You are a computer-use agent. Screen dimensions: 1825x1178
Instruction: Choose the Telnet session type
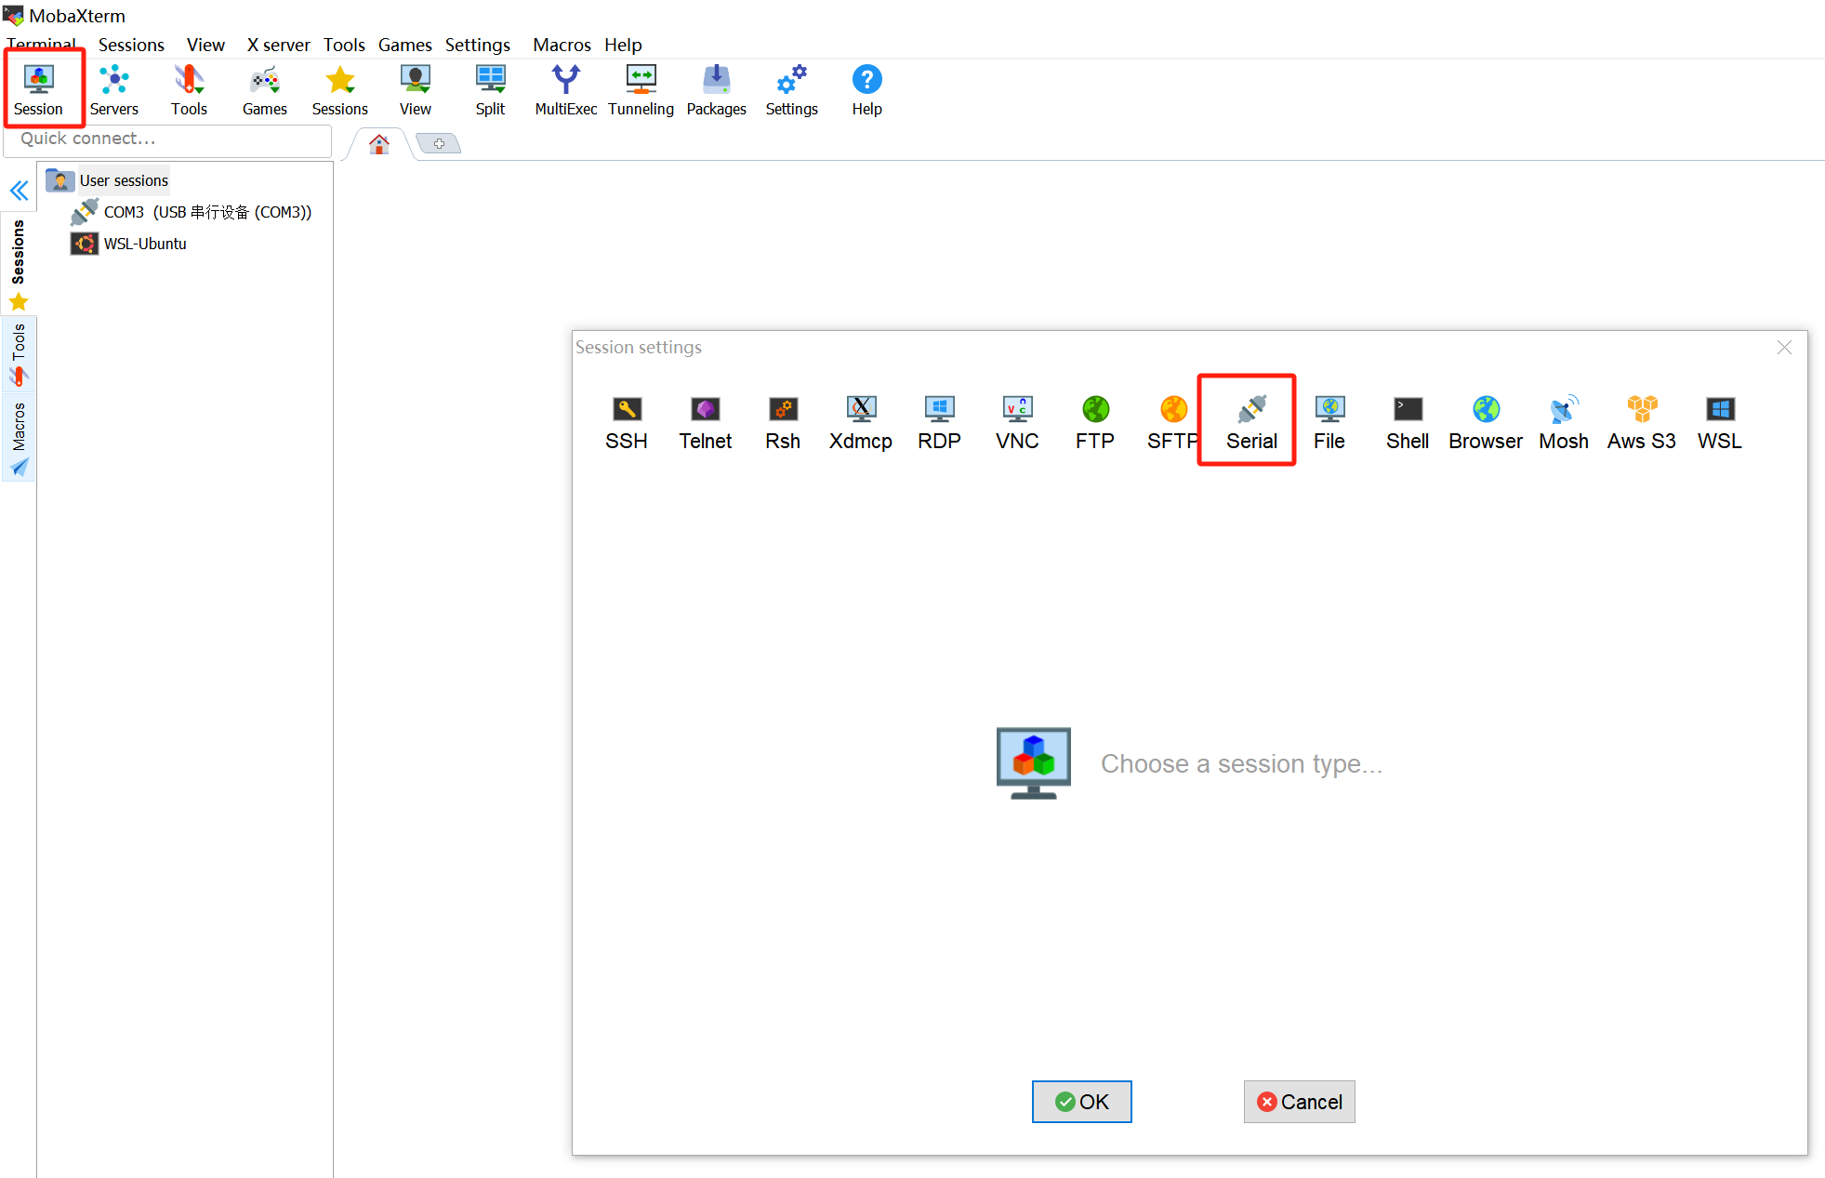tap(706, 423)
